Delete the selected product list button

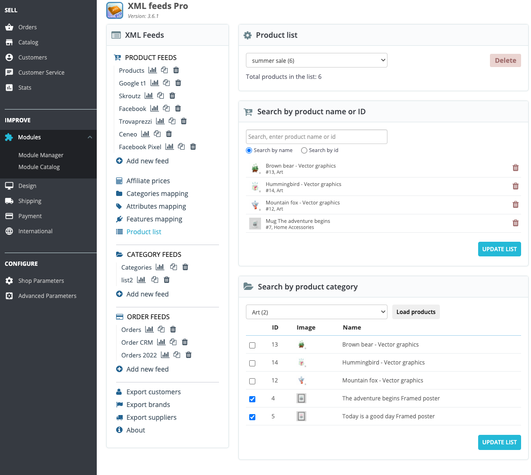click(x=505, y=60)
